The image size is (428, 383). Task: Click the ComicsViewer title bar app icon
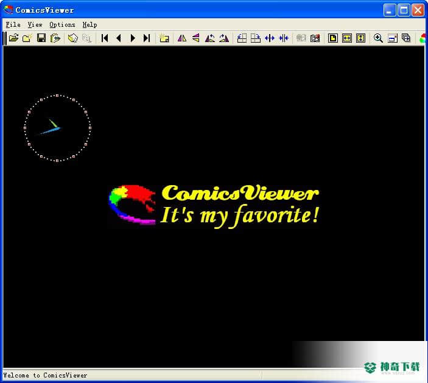pos(9,10)
